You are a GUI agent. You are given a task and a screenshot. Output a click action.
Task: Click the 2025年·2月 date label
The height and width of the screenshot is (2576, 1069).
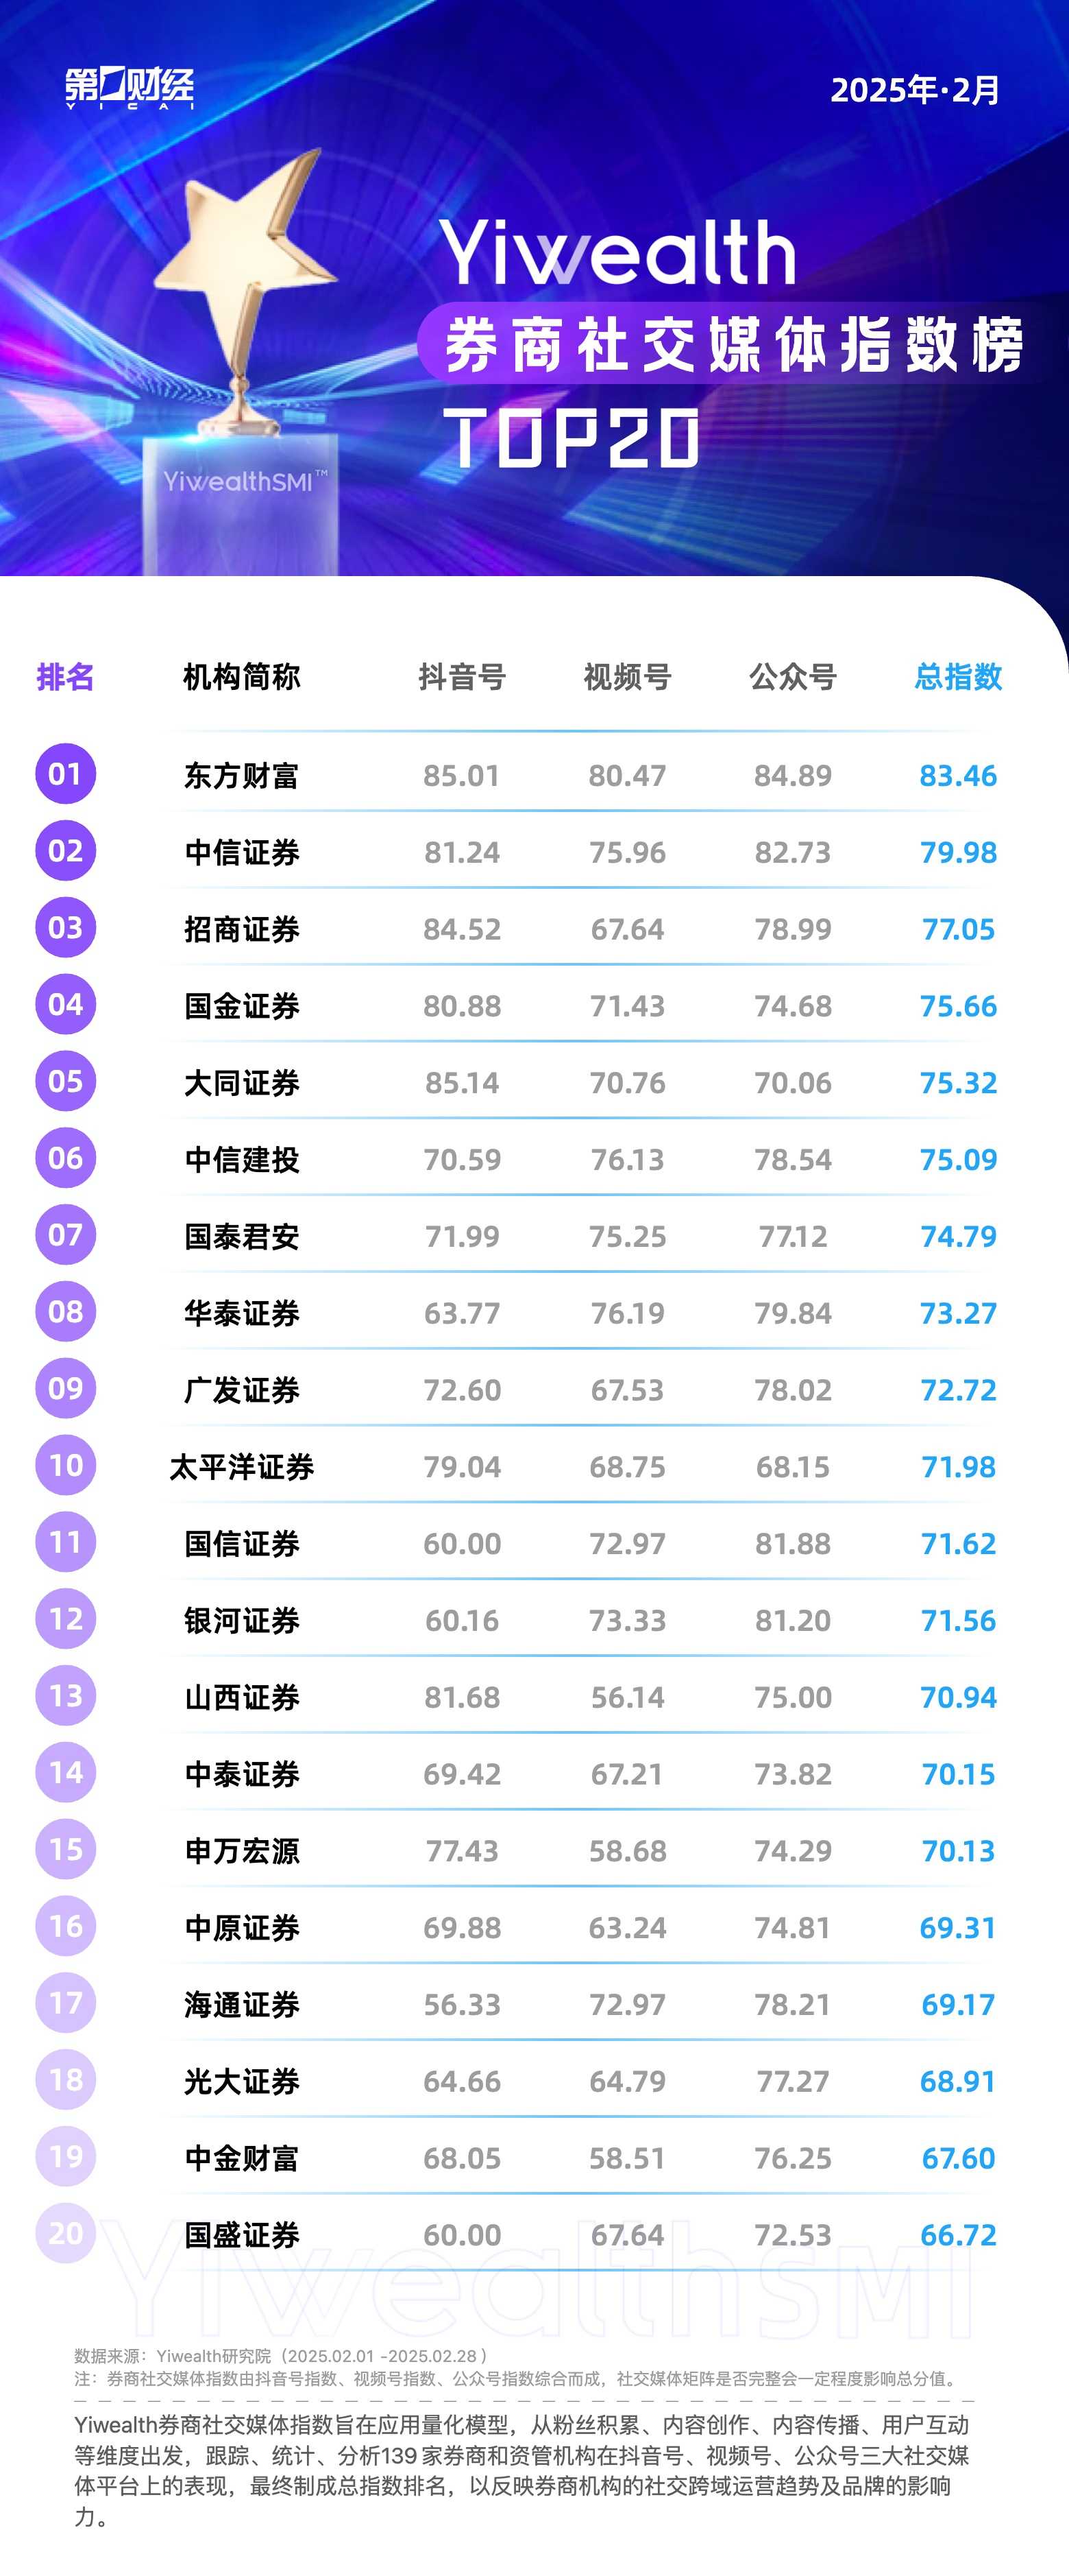(x=915, y=90)
